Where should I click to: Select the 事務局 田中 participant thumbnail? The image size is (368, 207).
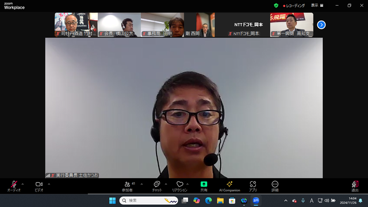coord(162,25)
